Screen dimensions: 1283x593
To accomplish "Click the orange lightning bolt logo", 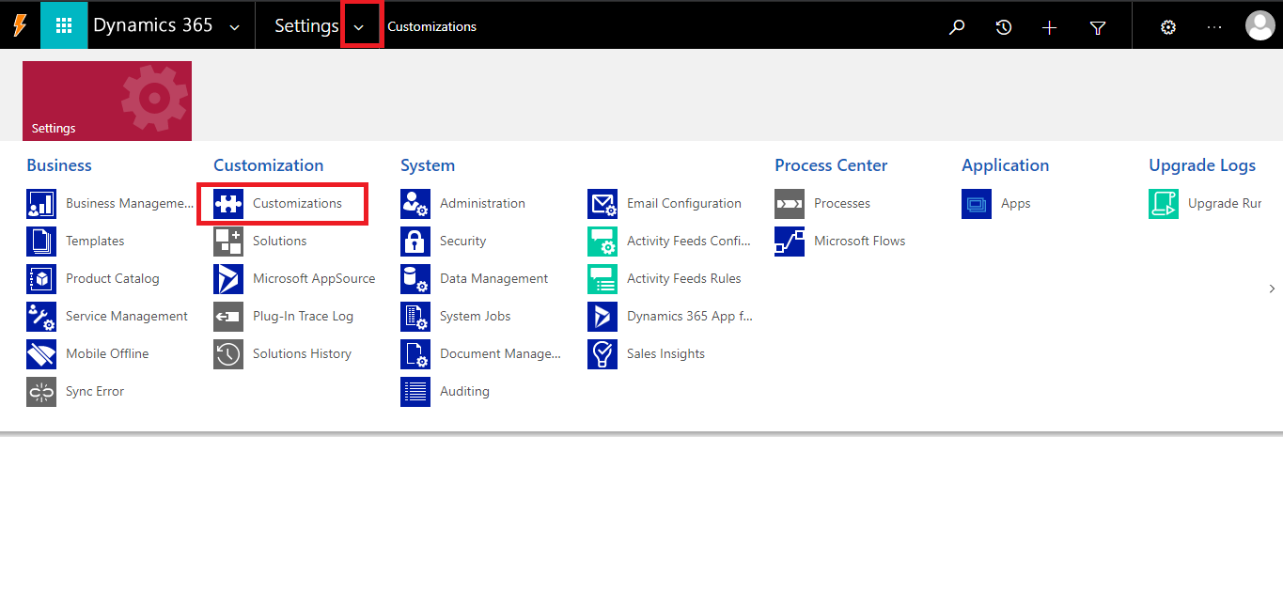I will pos(20,25).
